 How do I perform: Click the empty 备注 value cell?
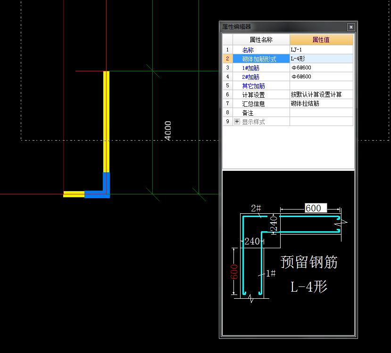tap(321, 113)
